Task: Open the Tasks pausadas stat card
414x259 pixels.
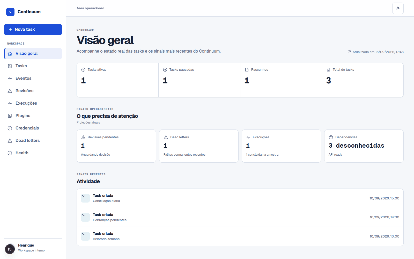Action: [199, 80]
